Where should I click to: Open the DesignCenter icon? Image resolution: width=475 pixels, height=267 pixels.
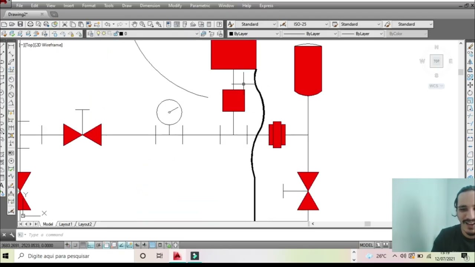tap(177, 24)
